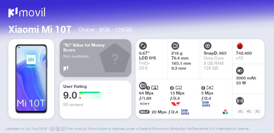Click the SELF selfie camera badge

(x=144, y=112)
